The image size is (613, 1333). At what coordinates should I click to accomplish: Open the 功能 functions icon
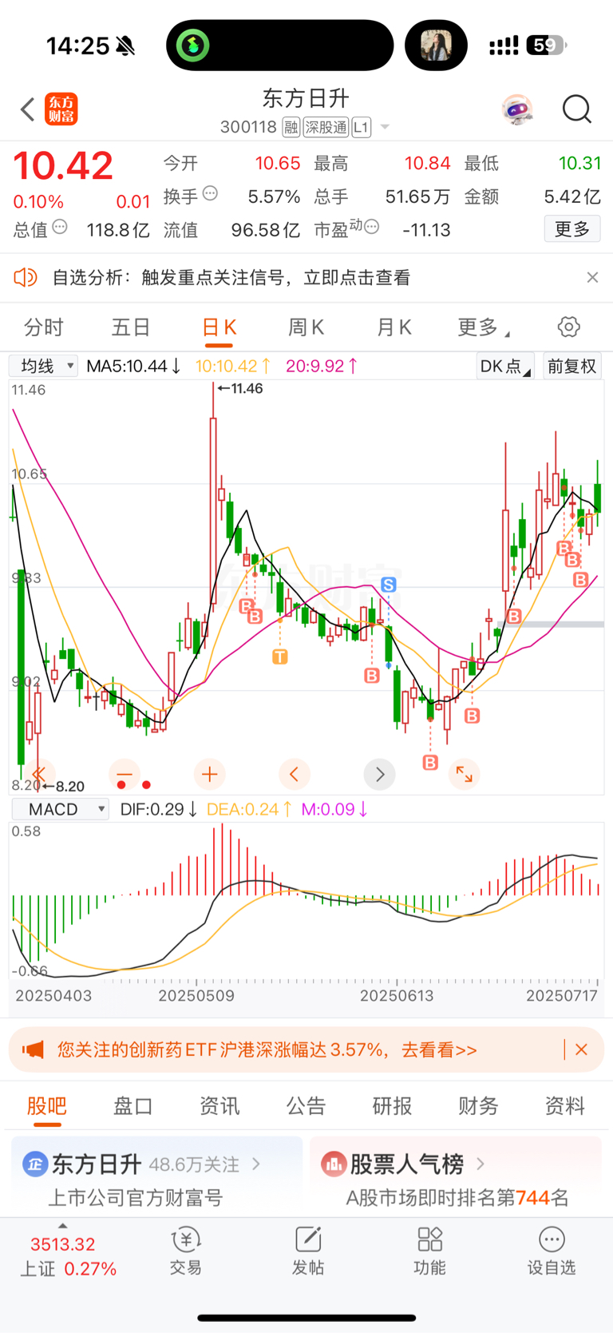click(x=429, y=1252)
